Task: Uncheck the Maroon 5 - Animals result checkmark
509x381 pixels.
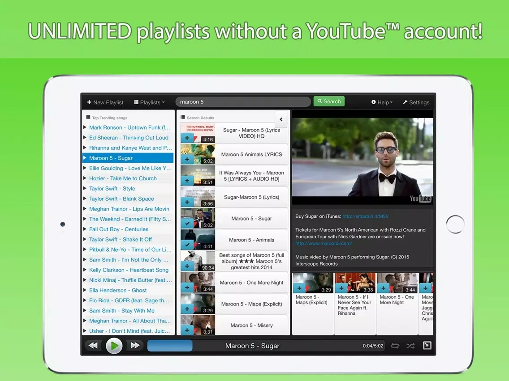Action: pyautogui.click(x=187, y=245)
